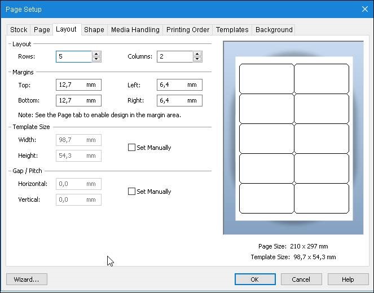This screenshot has height=293, width=374.
Task: Close the Page Setup dialog
Action: 364,9
